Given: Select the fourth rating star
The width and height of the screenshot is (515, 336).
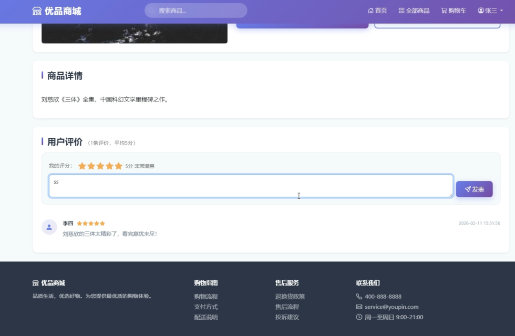Looking at the screenshot, I should 109,166.
